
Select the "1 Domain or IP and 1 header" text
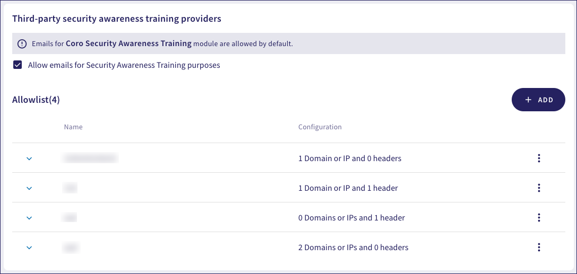click(x=348, y=188)
